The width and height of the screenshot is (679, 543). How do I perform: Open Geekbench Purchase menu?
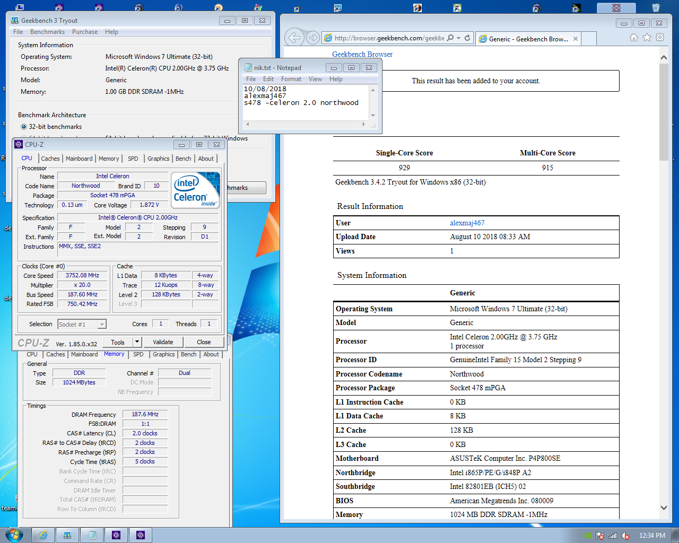85,32
